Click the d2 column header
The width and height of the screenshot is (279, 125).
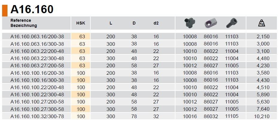pyautogui.click(x=156, y=23)
